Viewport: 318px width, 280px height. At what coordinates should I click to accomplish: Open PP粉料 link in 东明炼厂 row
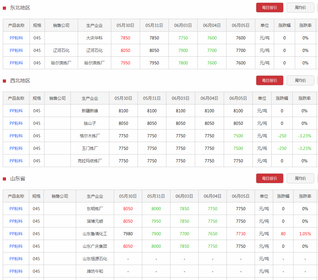coord(16,209)
